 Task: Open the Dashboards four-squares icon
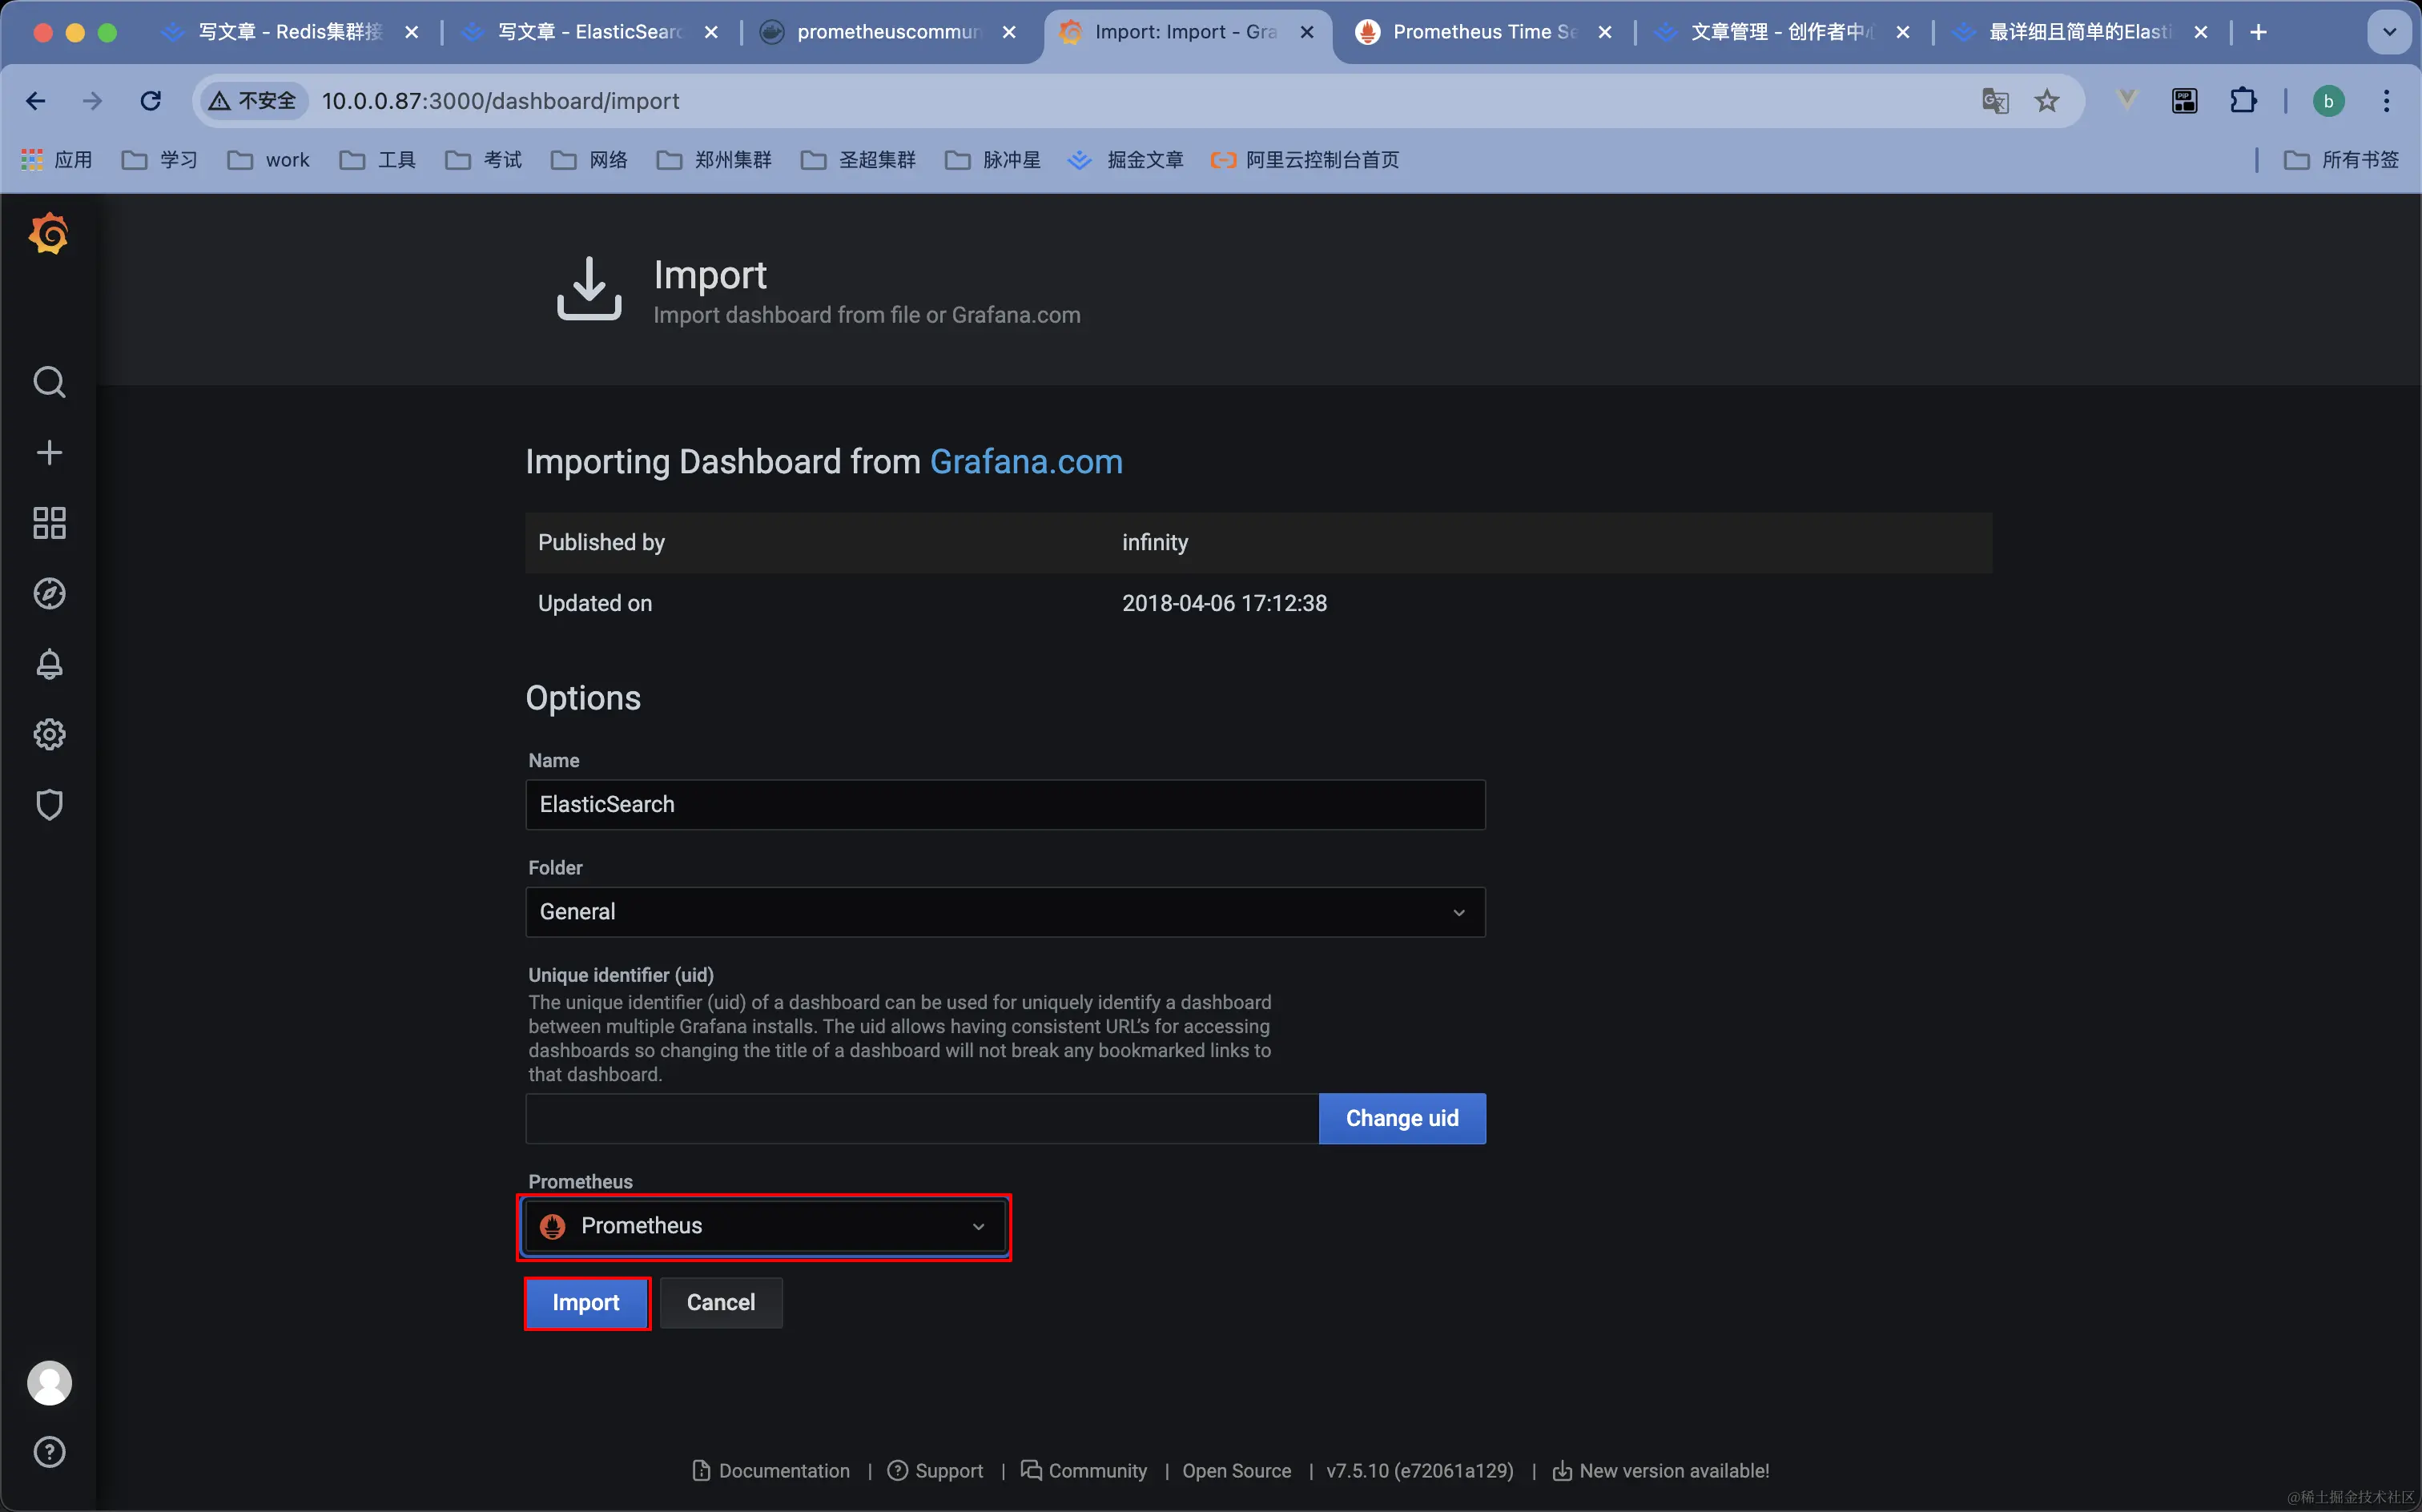coord(49,523)
